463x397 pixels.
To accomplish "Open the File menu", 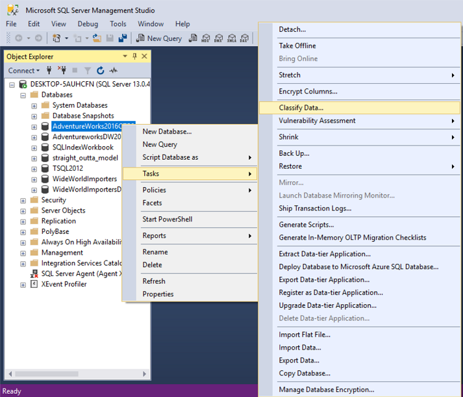I will [11, 24].
